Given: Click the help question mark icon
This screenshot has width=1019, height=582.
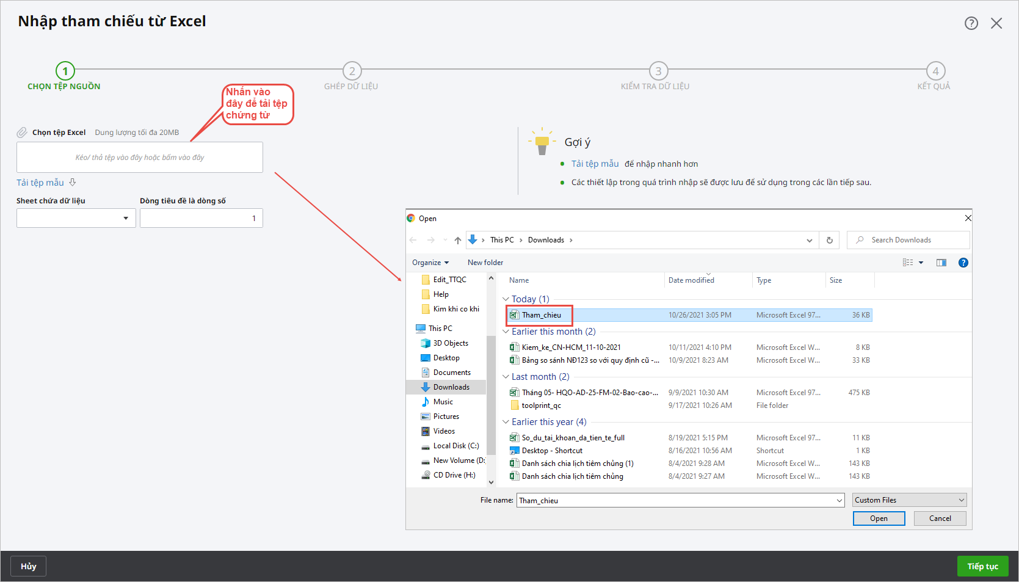Looking at the screenshot, I should point(971,23).
